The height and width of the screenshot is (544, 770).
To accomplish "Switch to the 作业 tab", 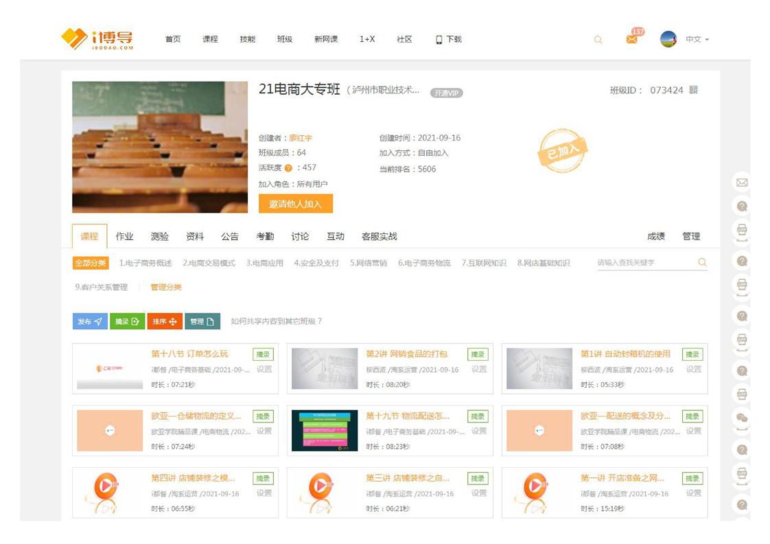I will click(124, 237).
